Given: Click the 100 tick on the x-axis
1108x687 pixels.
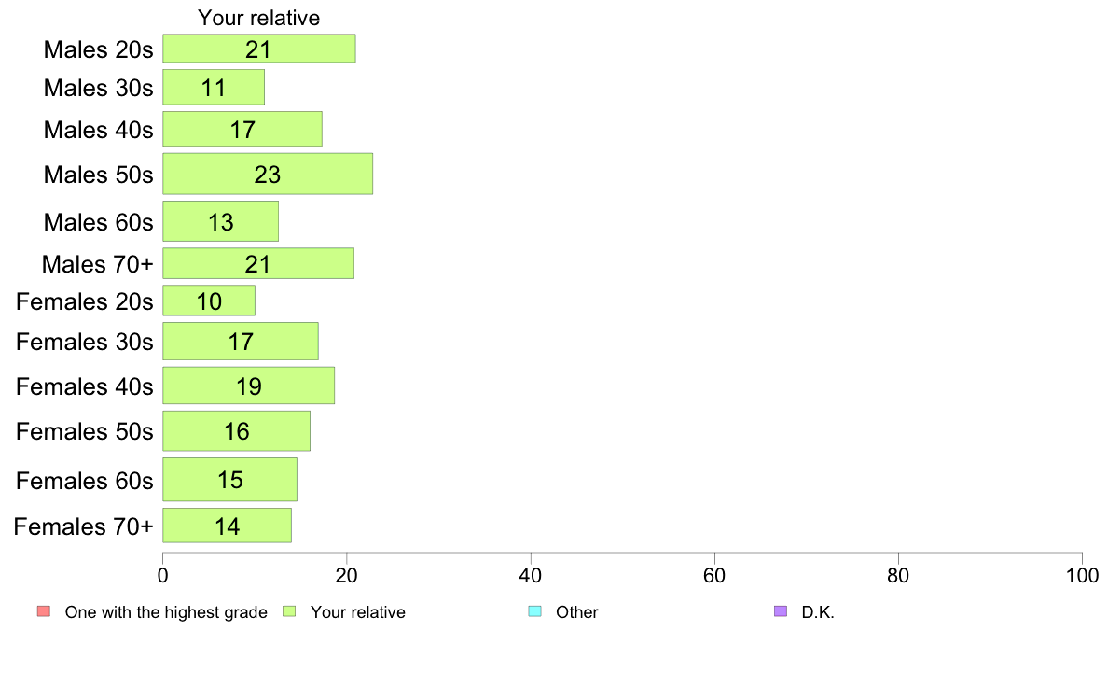Looking at the screenshot, I should pyautogui.click(x=1082, y=575).
